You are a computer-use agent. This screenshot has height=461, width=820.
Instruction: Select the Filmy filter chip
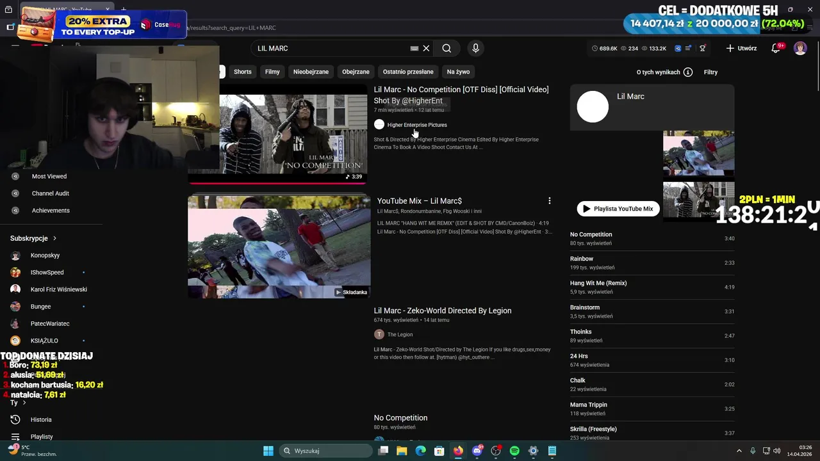pos(272,72)
